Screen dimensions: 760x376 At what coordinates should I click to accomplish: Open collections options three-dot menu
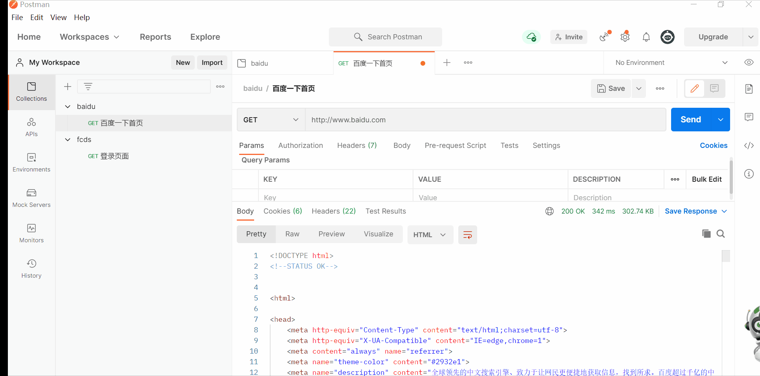click(220, 87)
